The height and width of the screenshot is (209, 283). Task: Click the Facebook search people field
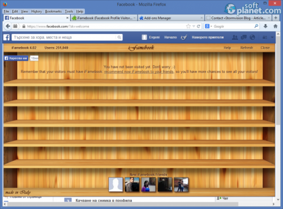tap(64, 37)
